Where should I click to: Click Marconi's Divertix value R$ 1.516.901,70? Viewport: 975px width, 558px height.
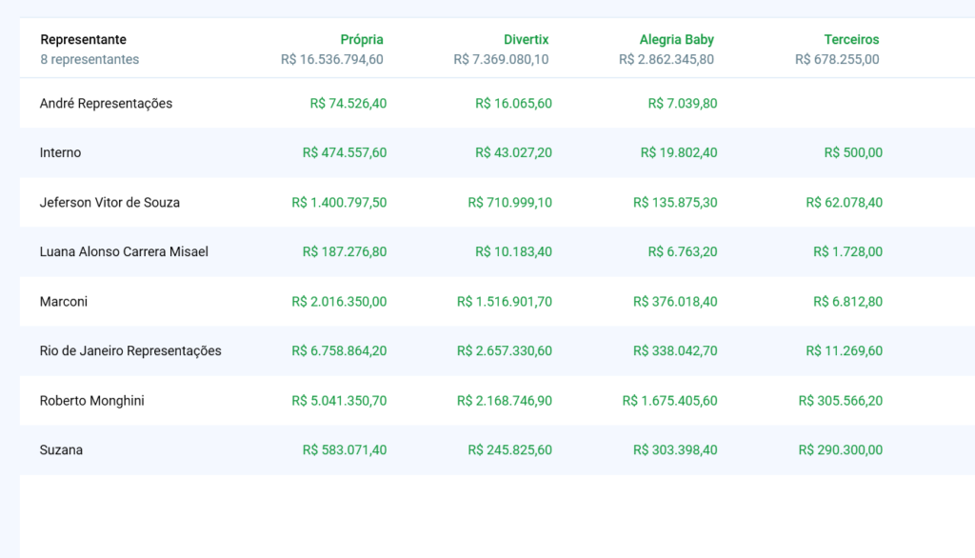(505, 302)
